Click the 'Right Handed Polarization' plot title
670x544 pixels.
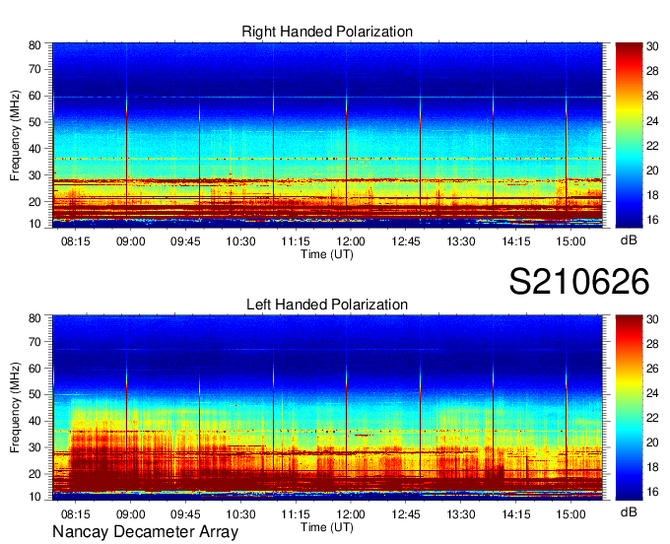[327, 32]
